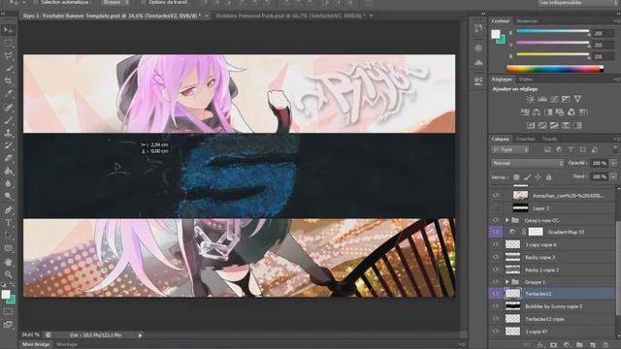Select the Hand tool
Image resolution: width=621 pixels, height=349 pixels.
click(x=8, y=262)
